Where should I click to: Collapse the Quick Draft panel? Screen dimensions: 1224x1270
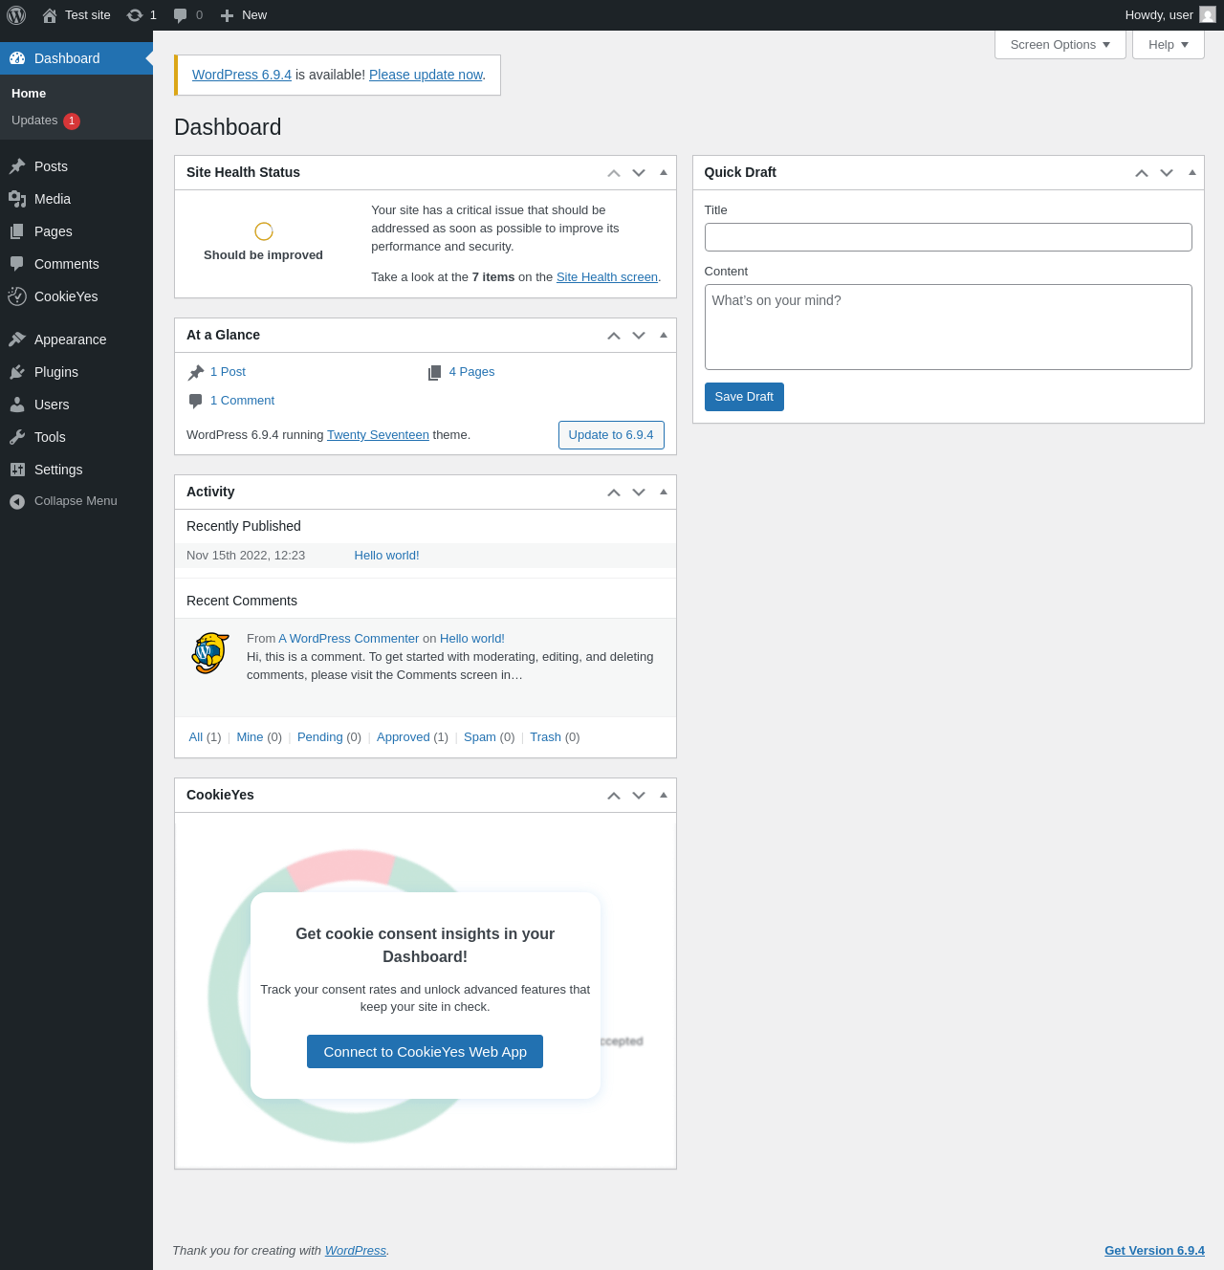(1192, 173)
